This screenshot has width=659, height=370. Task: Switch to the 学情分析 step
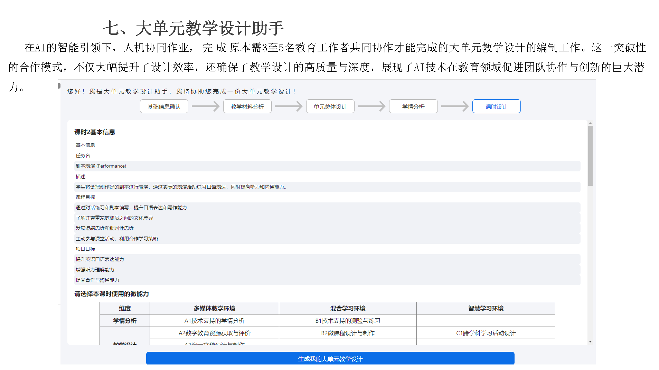click(x=413, y=107)
